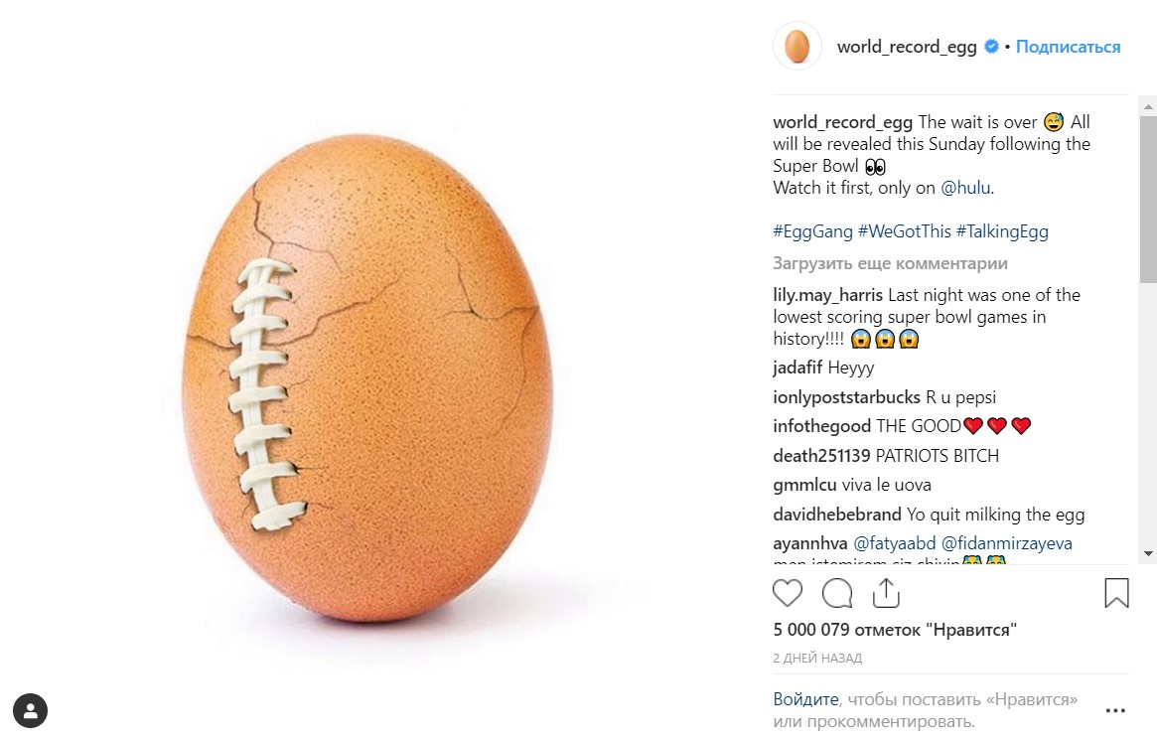
Task: Click the world_record_egg profile avatar
Action: [x=796, y=47]
